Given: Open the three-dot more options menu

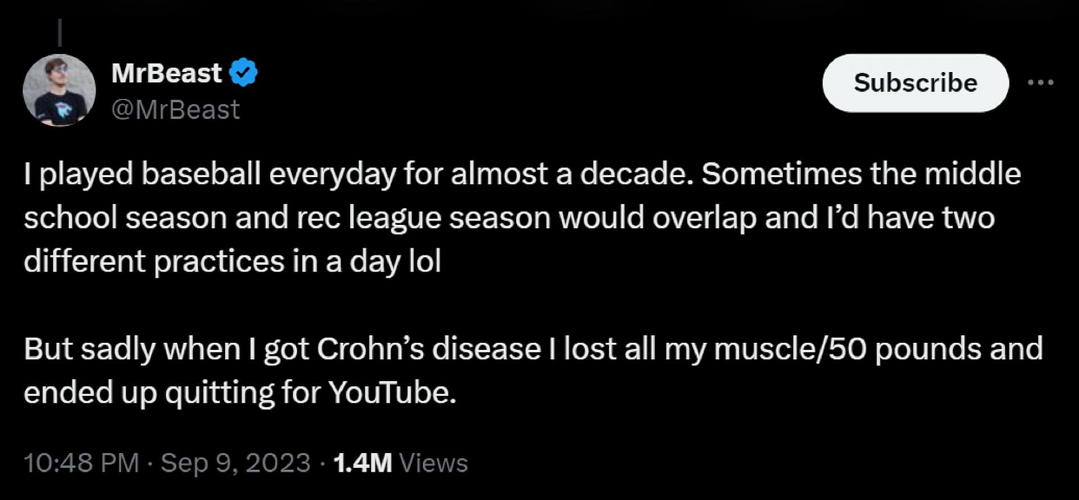Looking at the screenshot, I should (1040, 83).
